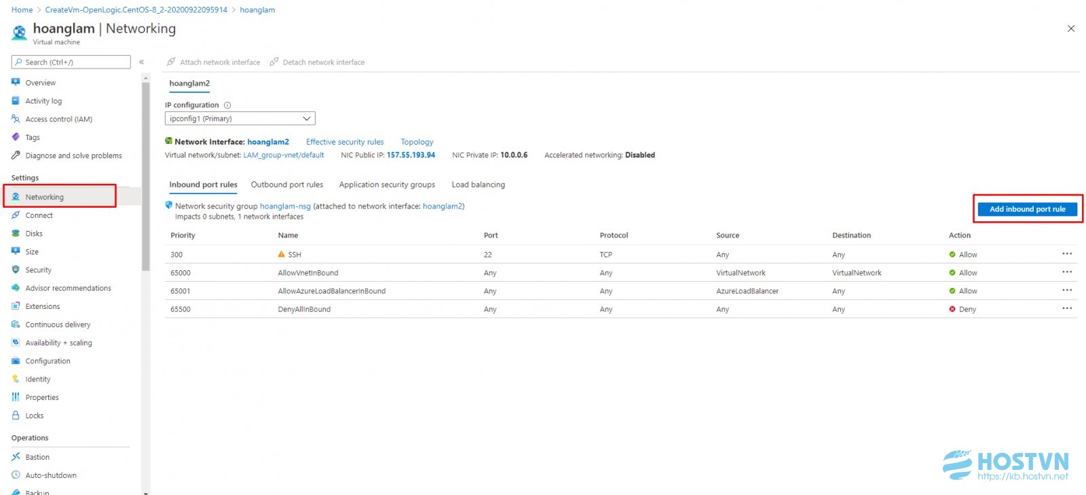Switch to Outbound port rules tab

tap(287, 185)
